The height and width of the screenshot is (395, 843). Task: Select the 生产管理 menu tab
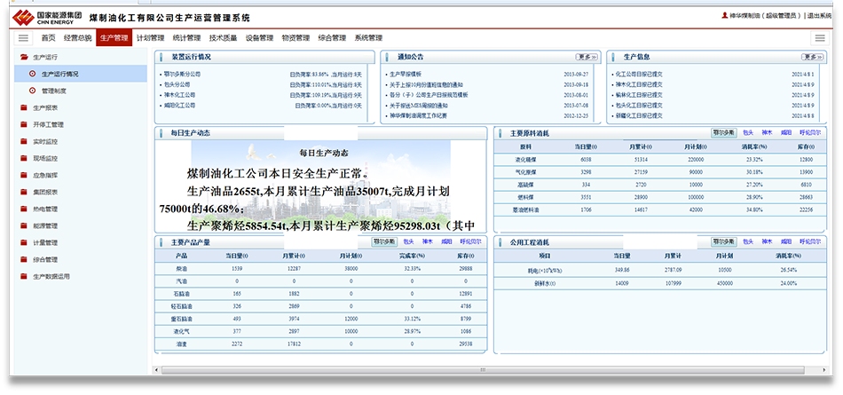(x=114, y=37)
